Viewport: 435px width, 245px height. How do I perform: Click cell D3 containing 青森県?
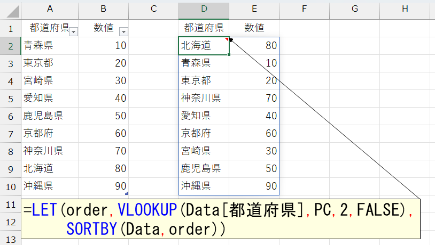click(204, 63)
